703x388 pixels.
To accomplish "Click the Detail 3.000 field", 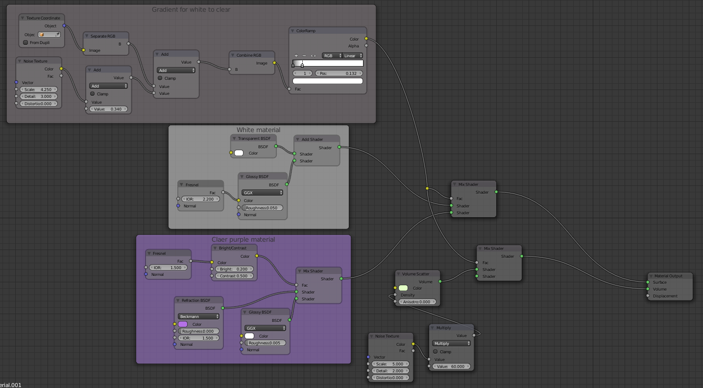I will (x=38, y=96).
